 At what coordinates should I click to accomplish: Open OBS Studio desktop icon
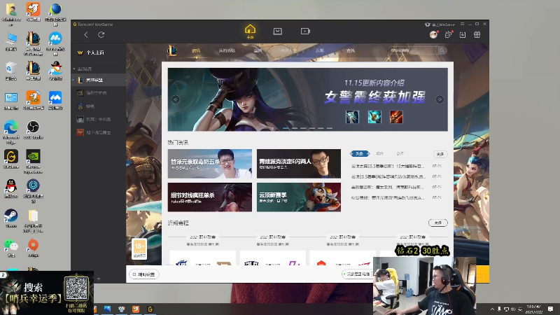coord(33,129)
